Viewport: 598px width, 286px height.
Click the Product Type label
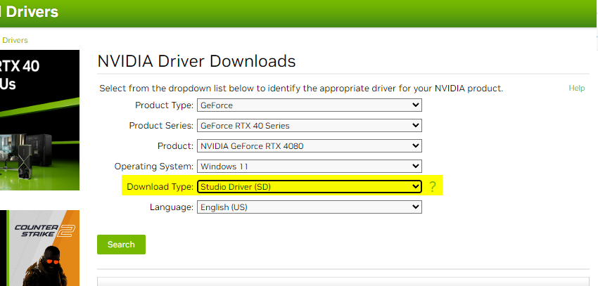pos(165,105)
